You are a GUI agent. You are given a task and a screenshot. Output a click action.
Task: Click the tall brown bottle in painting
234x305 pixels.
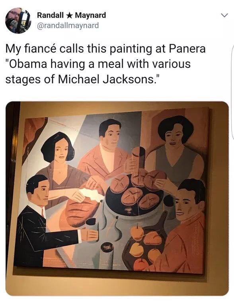138,157
